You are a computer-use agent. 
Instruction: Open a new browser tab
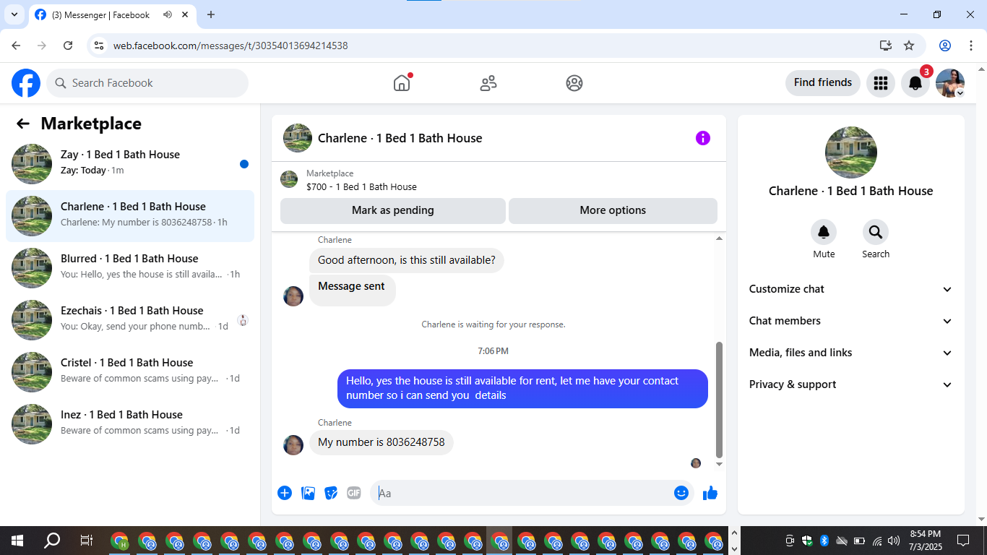[211, 14]
